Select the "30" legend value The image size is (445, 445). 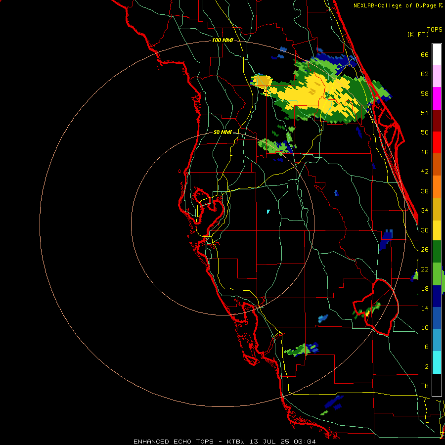pos(425,230)
